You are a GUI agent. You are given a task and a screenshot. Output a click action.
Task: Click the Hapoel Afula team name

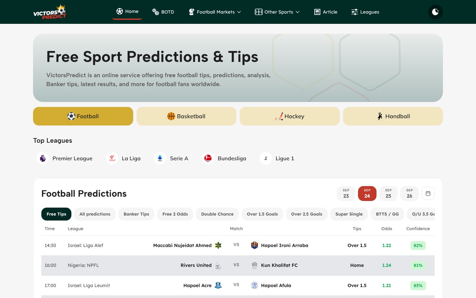click(276, 285)
